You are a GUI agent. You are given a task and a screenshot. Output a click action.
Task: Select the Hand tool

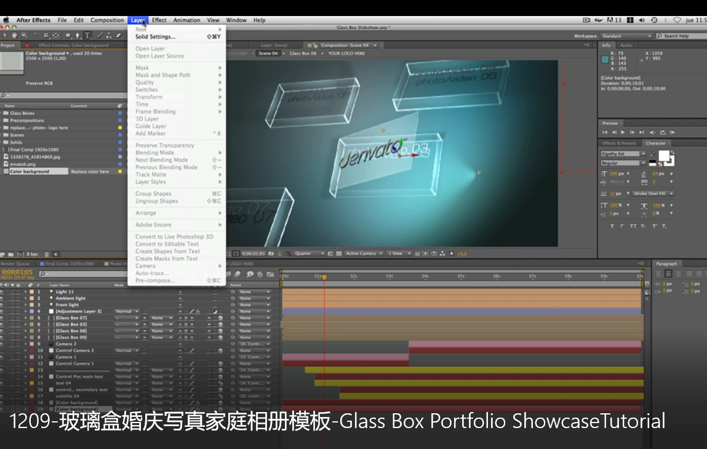click(14, 35)
